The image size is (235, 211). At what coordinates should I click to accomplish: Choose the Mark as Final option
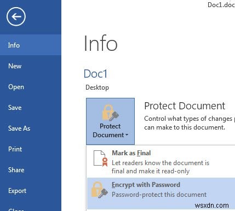(161, 162)
